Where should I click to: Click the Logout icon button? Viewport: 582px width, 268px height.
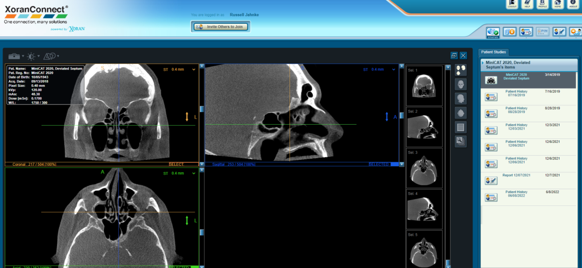click(x=512, y=4)
